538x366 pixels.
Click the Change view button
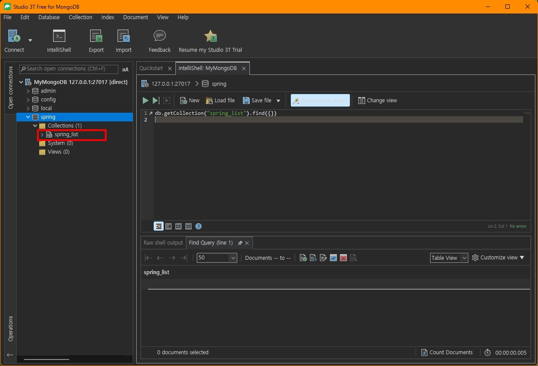pyautogui.click(x=377, y=101)
